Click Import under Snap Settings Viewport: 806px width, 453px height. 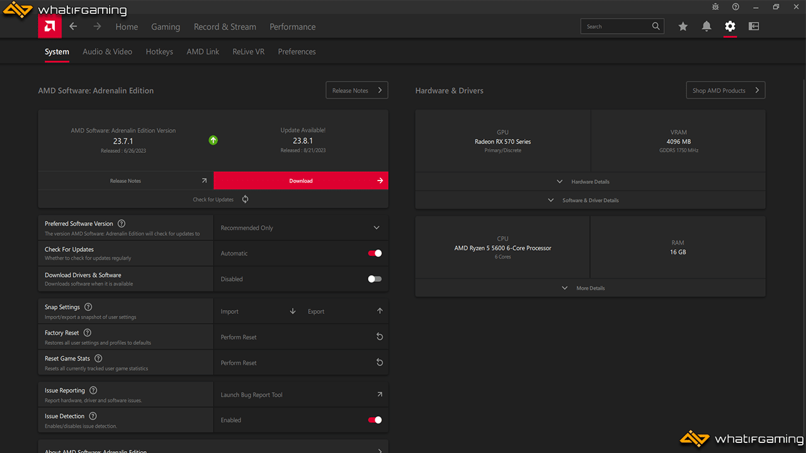[230, 311]
